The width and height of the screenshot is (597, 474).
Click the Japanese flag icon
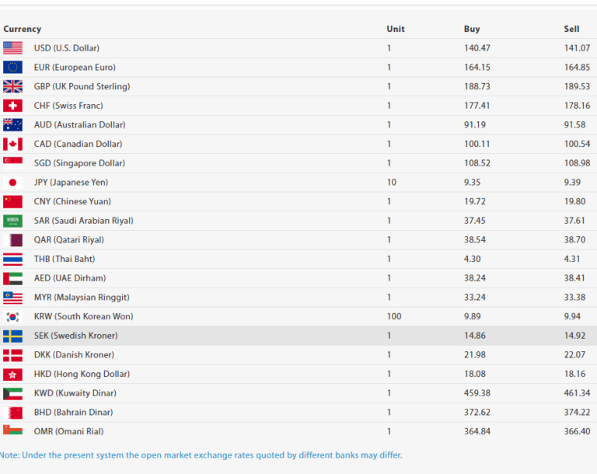tap(12, 183)
